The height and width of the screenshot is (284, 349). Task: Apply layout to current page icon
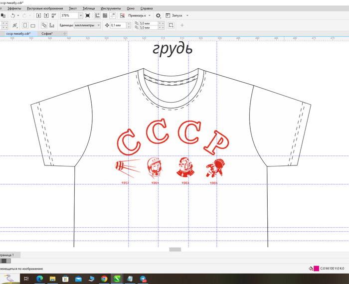point(52,25)
